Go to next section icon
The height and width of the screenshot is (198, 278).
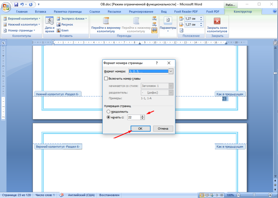point(154,24)
